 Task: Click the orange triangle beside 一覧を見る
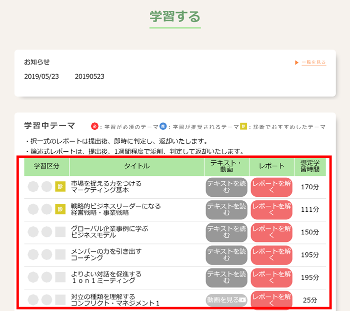296,63
